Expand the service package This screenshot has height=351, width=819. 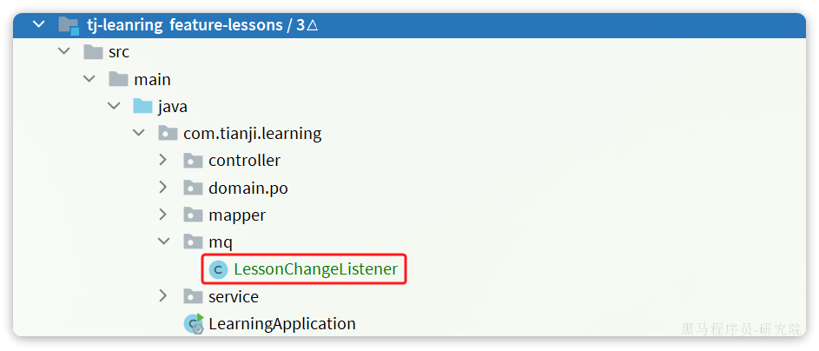coord(163,296)
